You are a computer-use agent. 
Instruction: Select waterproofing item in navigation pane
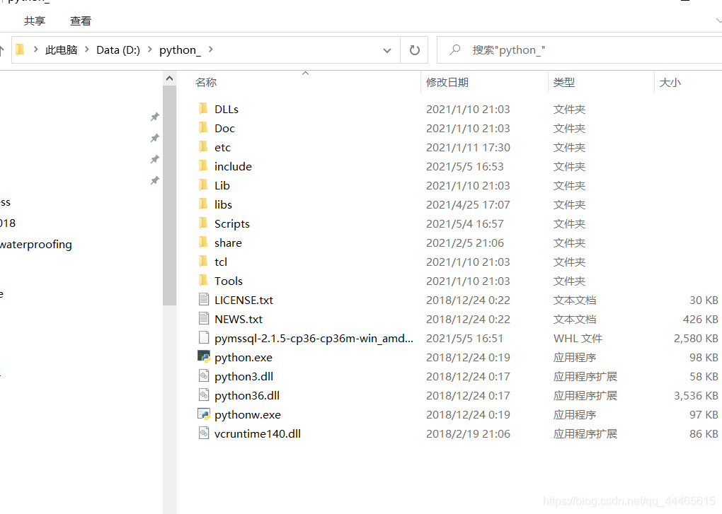point(36,244)
